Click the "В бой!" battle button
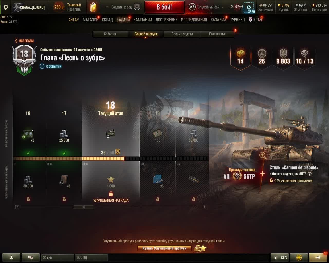The width and height of the screenshot is (329, 263). coord(164,7)
